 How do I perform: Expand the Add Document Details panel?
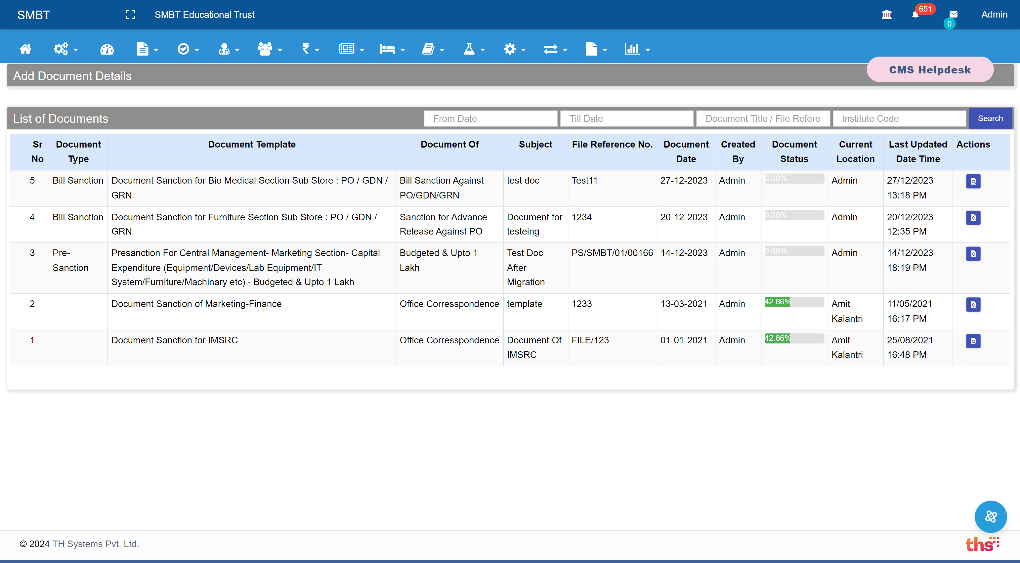point(72,76)
